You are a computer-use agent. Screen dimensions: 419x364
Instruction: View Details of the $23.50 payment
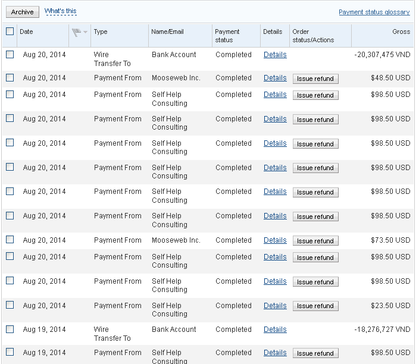coord(275,306)
